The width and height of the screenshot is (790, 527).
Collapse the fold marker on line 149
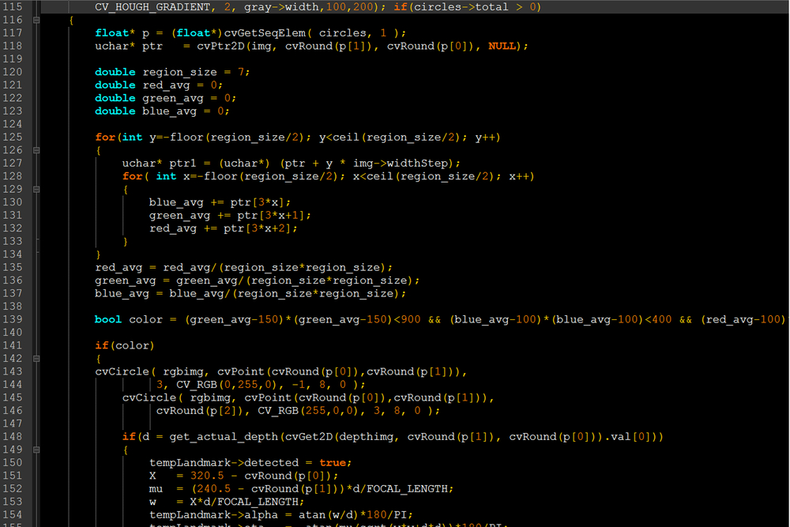point(36,450)
